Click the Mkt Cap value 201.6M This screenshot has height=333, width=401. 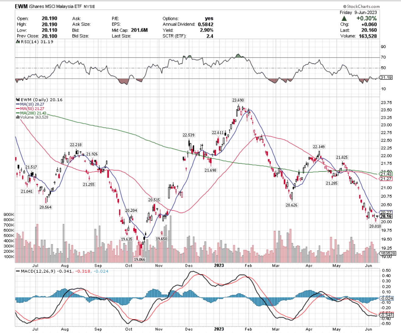point(139,30)
